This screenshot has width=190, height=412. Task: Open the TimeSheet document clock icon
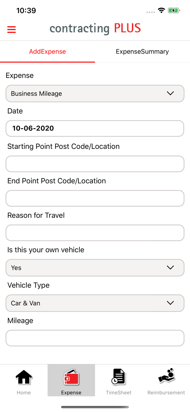point(118,377)
